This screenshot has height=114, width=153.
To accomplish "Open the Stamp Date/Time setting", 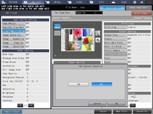I will tap(14, 47).
